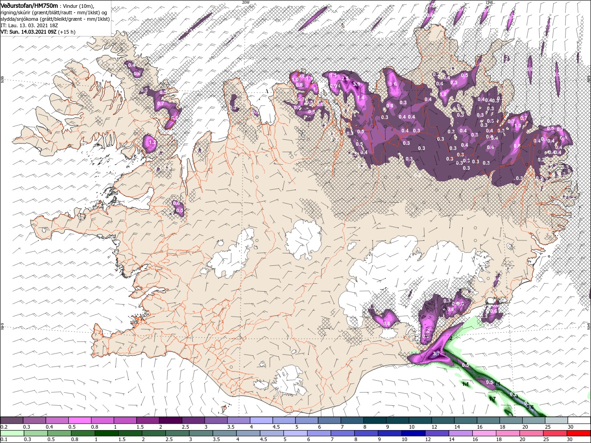
Task: Click the 15W longitude label
Action: (489, 2)
